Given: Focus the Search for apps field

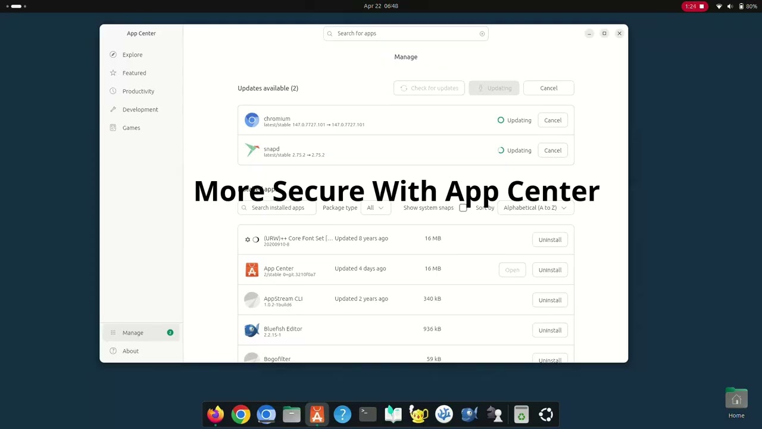Looking at the screenshot, I should [x=406, y=33].
